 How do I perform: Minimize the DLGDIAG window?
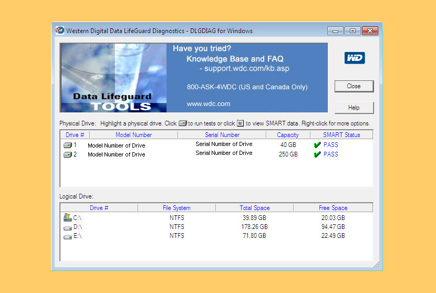point(336,31)
